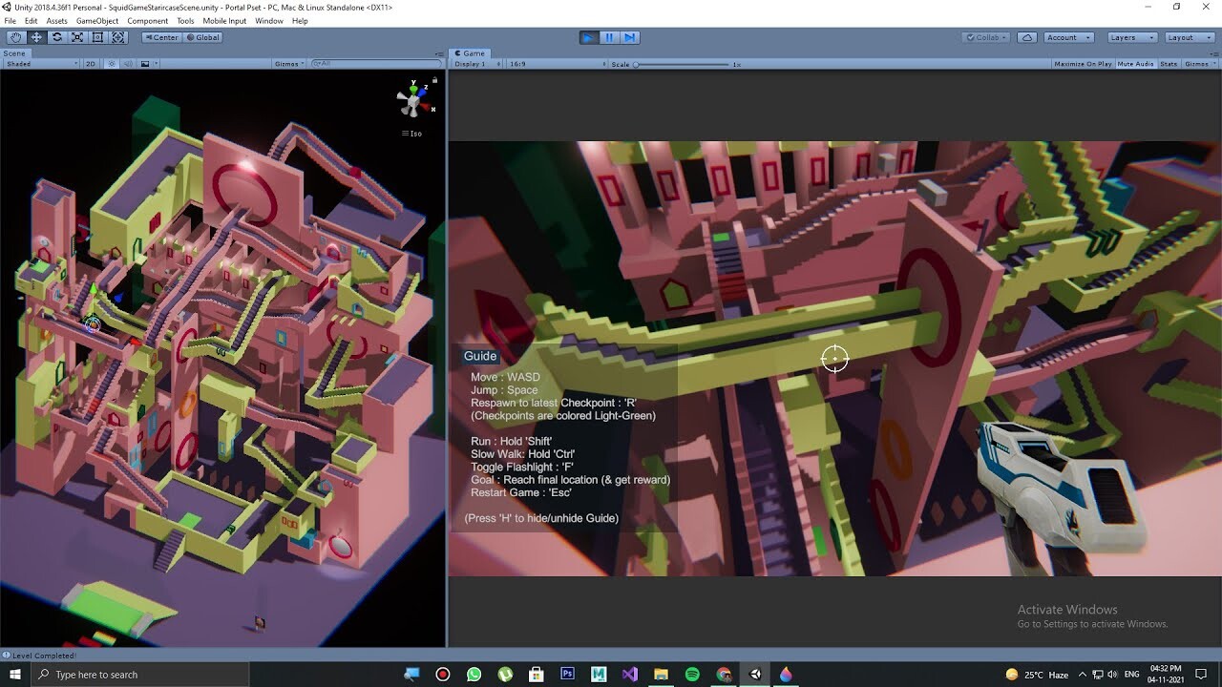Image resolution: width=1222 pixels, height=687 pixels.
Task: Switch to the Game tab
Action: tap(470, 53)
